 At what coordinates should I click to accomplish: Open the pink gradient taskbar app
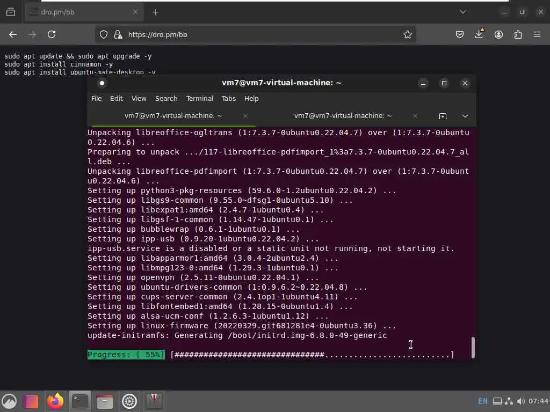click(x=31, y=401)
